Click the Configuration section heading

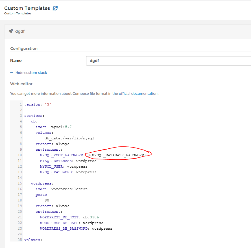pos(24,49)
